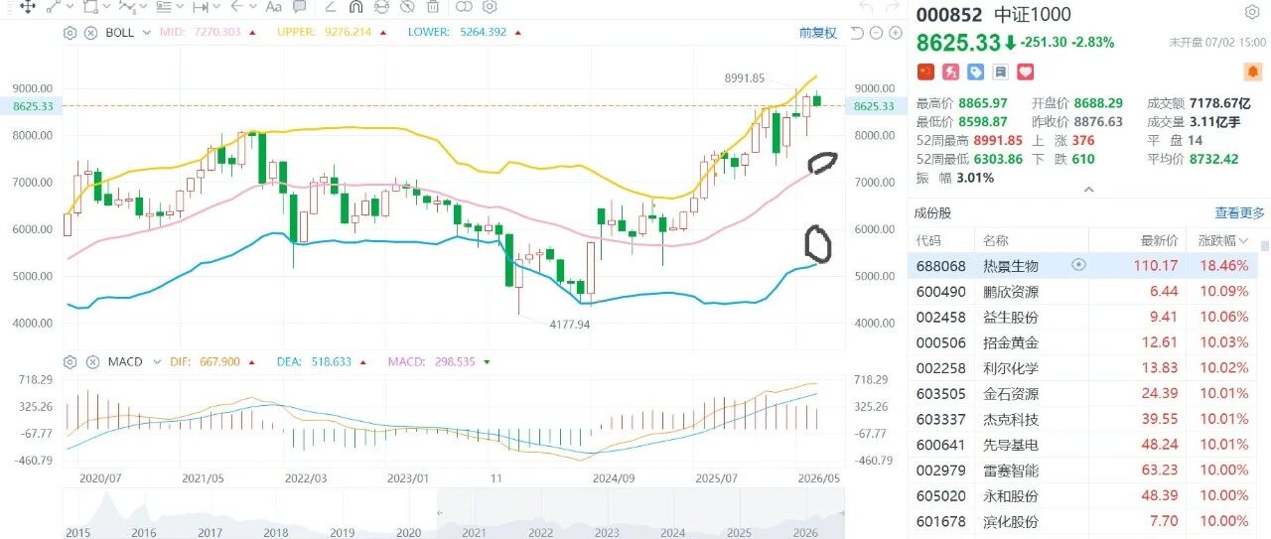Viewport: 1271px width, 539px height.
Task: Remove the BOLL indicator
Action: [x=90, y=33]
